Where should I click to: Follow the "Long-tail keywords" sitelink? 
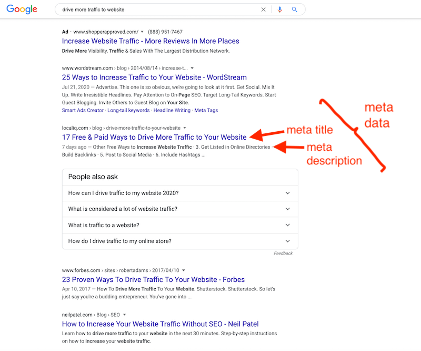coord(128,111)
